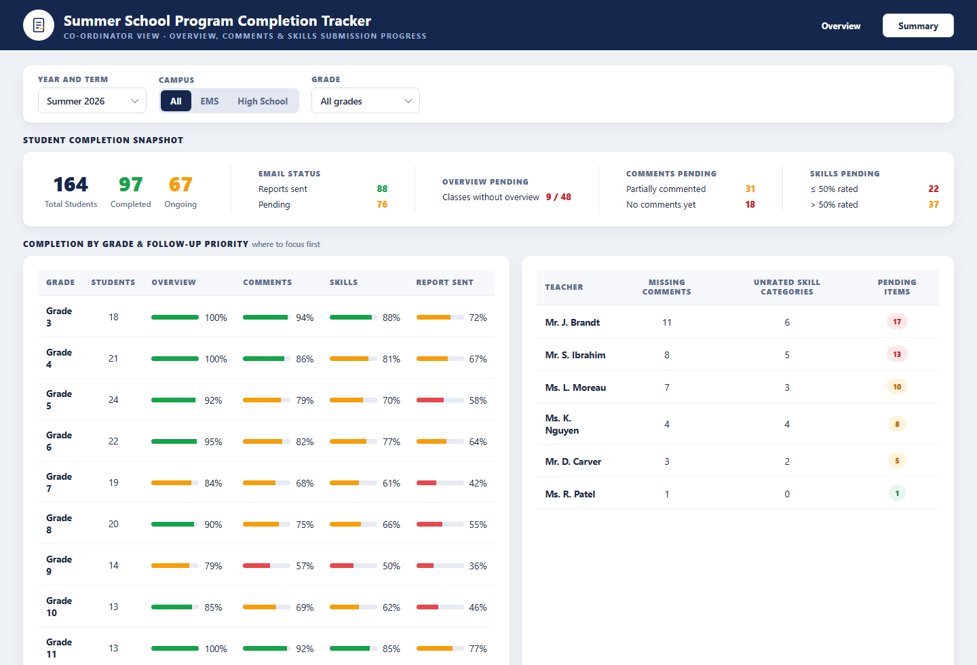The height and width of the screenshot is (665, 977).
Task: Select the Grade 7 row label
Action: click(59, 482)
